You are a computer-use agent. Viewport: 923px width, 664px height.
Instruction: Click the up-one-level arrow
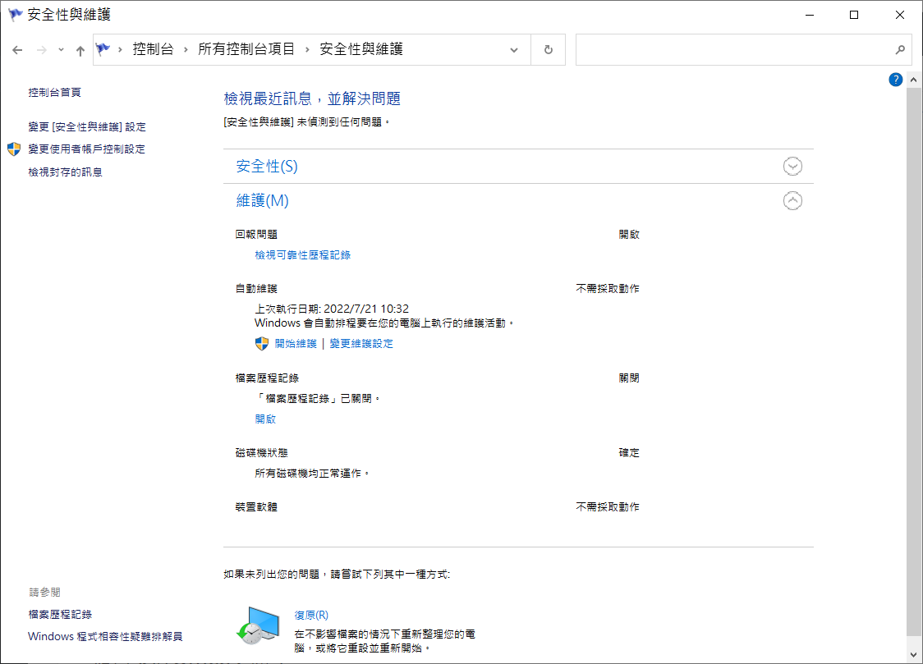tap(80, 50)
